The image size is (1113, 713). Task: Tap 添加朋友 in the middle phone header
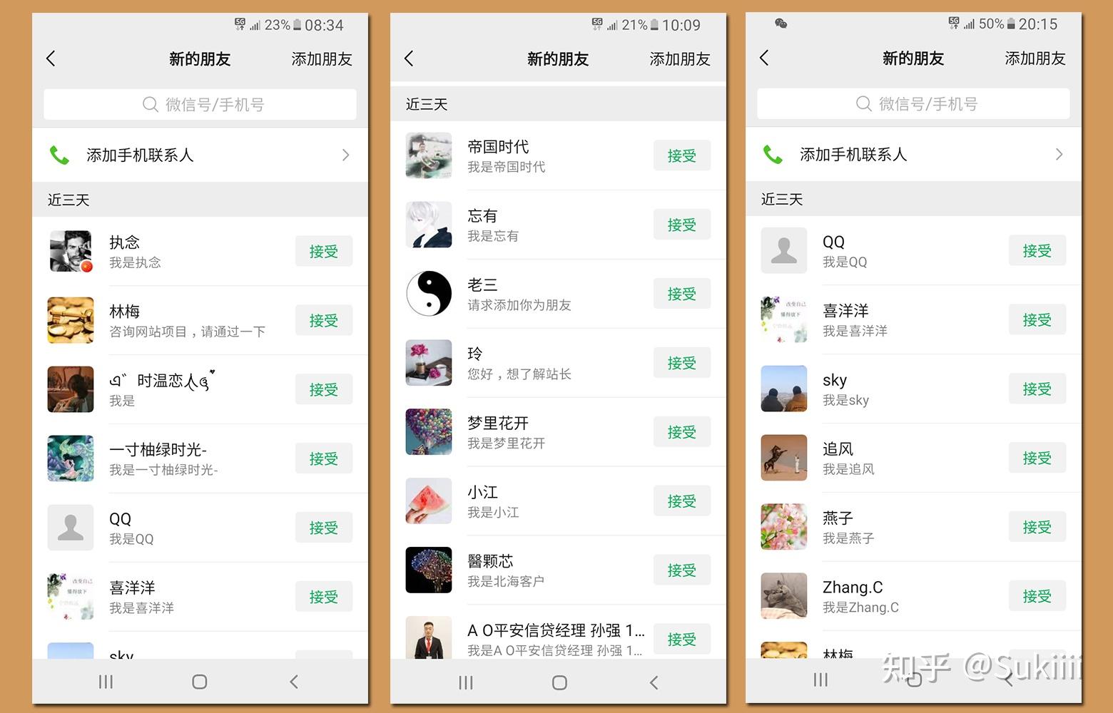[680, 59]
